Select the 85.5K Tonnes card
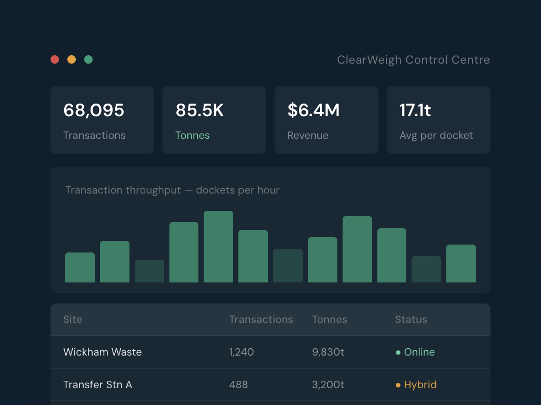 pos(214,120)
